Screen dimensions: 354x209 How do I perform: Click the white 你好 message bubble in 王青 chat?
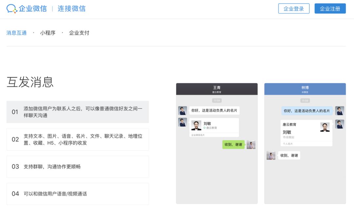pos(214,110)
